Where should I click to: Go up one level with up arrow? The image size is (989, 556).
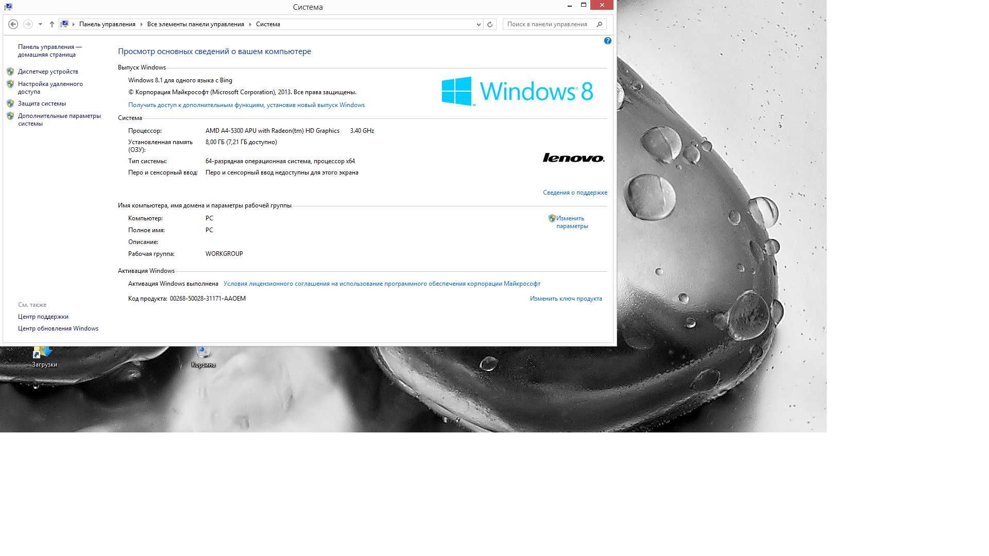(x=52, y=24)
